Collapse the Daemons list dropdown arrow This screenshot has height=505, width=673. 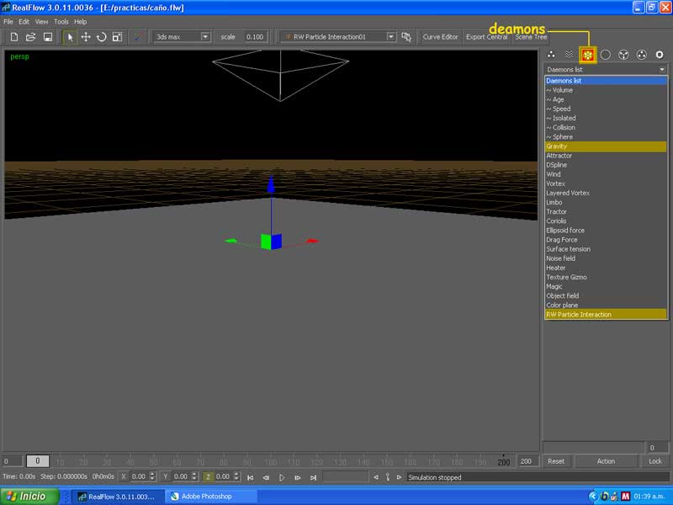tap(662, 70)
